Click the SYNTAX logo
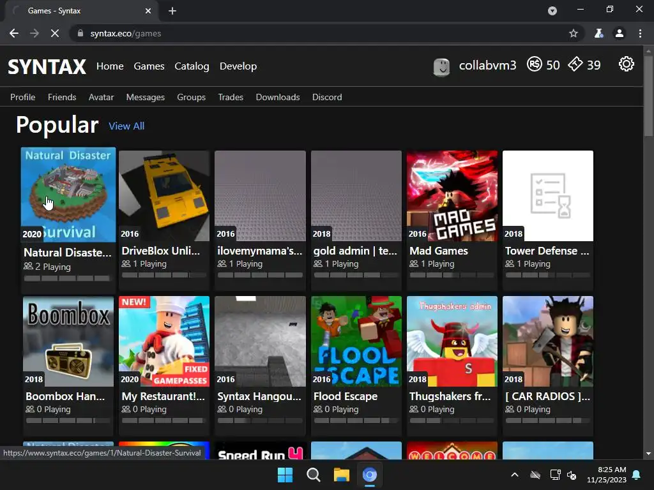This screenshot has height=490, width=654. coord(47,66)
